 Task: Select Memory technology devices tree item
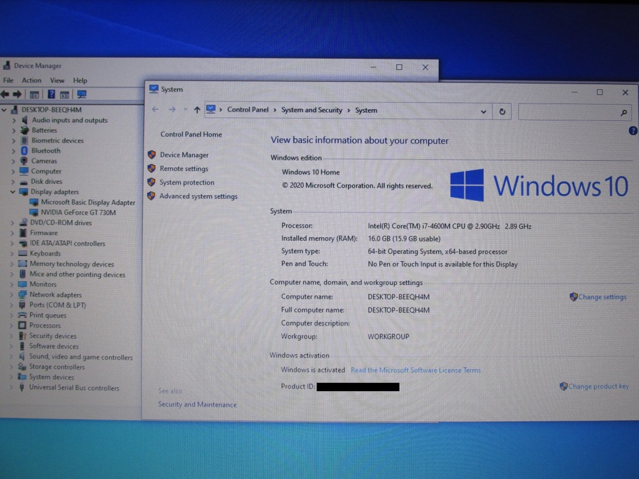72,264
